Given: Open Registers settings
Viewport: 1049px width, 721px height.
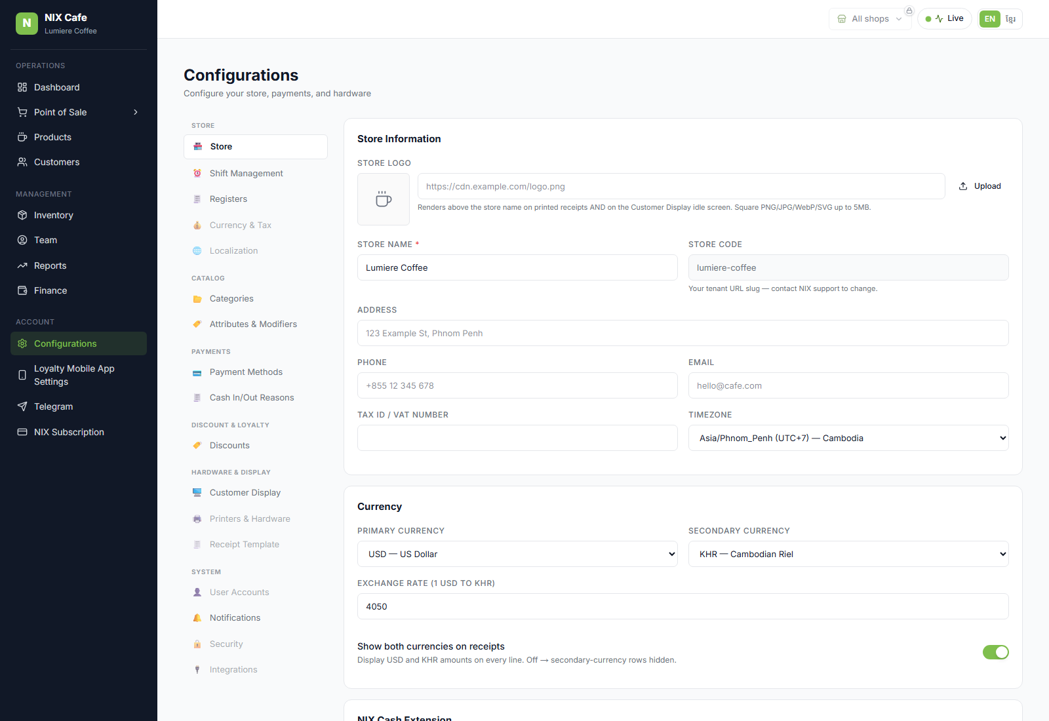Looking at the screenshot, I should click(256, 199).
